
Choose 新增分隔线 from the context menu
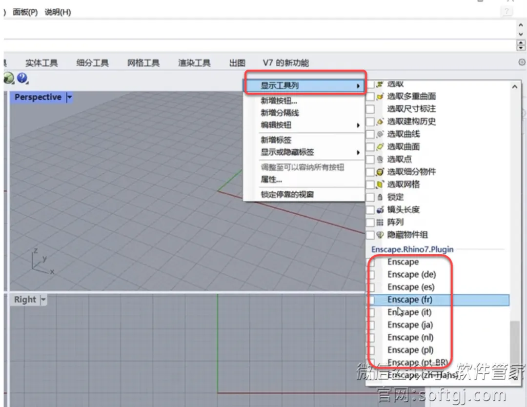tap(280, 113)
